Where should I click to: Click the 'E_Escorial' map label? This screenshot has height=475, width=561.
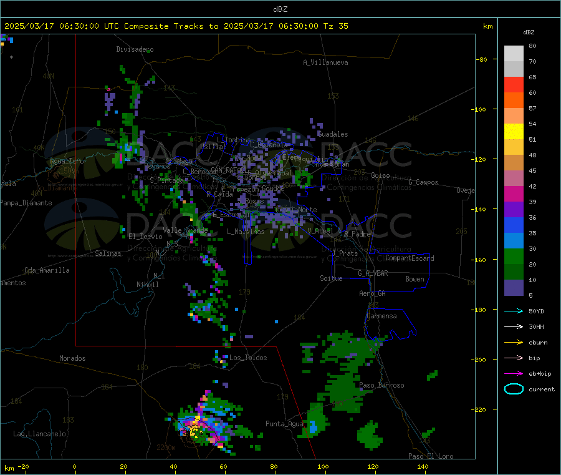click(x=231, y=215)
